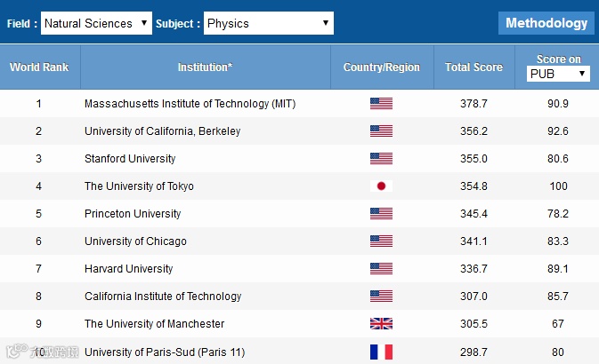Click the UK flag for University of Manchester
The height and width of the screenshot is (364, 599).
coord(381,324)
